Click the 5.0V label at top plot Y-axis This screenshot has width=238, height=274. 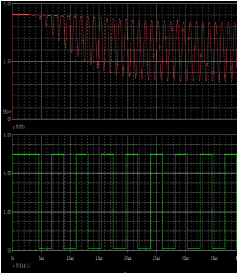point(8,4)
